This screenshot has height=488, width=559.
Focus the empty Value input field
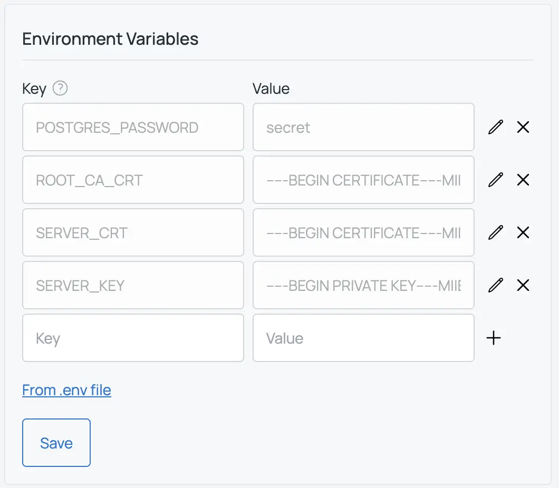(x=363, y=338)
